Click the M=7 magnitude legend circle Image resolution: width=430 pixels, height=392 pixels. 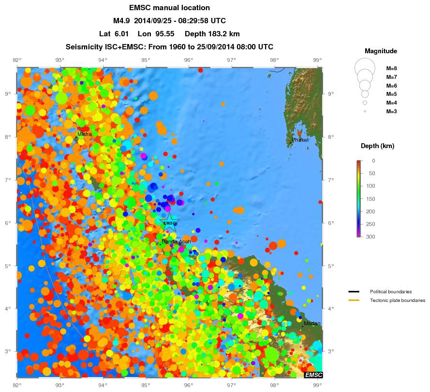(365, 76)
